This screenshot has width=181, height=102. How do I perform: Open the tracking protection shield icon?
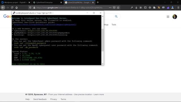tap(30, 8)
